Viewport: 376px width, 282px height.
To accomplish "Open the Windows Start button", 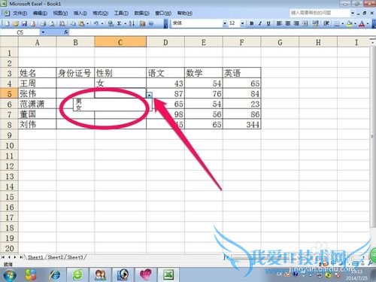I will [x=10, y=275].
